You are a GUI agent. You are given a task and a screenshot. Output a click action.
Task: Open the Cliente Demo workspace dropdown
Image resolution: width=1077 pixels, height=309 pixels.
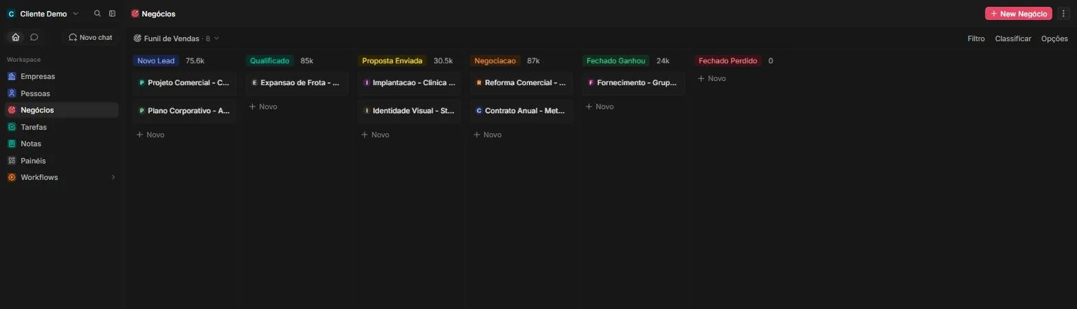click(43, 14)
